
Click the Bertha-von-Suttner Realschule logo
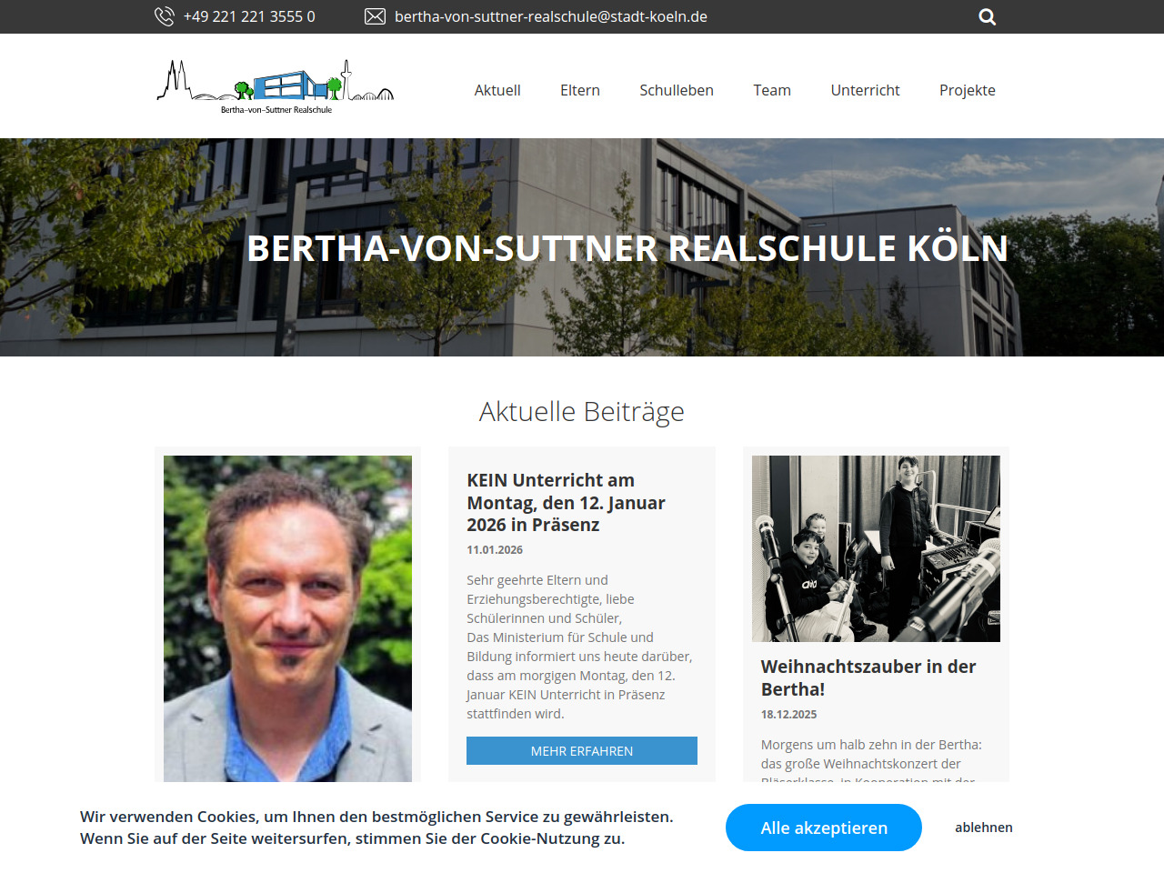[276, 87]
